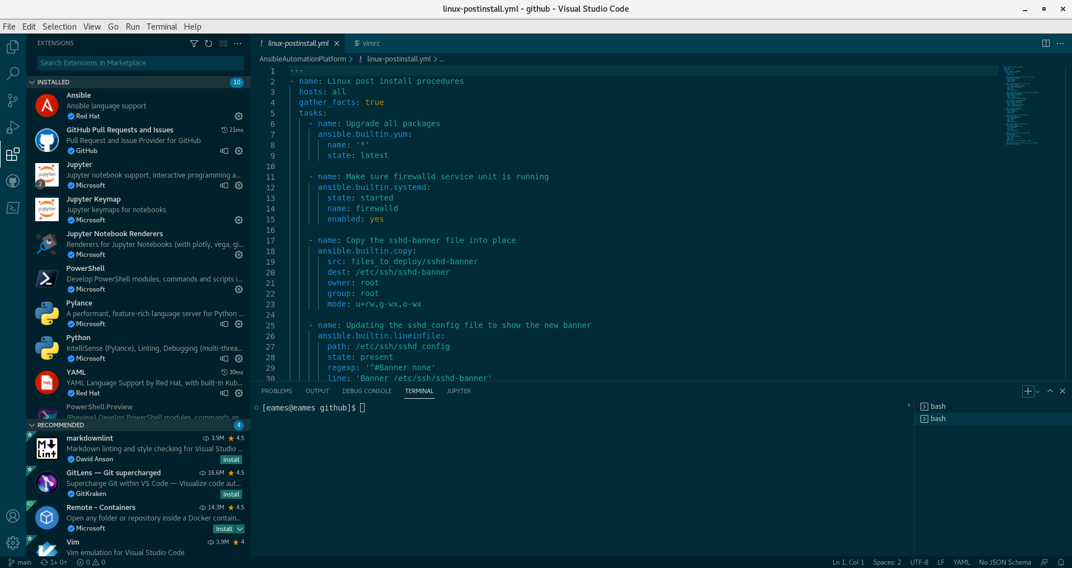Open manage gear for GitHub Pull Requests extension

(239, 151)
